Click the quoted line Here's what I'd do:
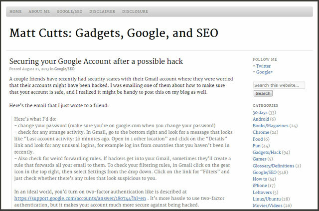This screenshot has height=211, width=319. tap(35, 119)
